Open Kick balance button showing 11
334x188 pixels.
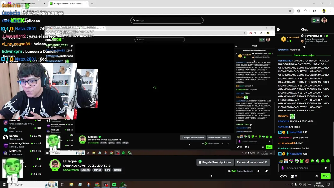click(x=315, y=20)
